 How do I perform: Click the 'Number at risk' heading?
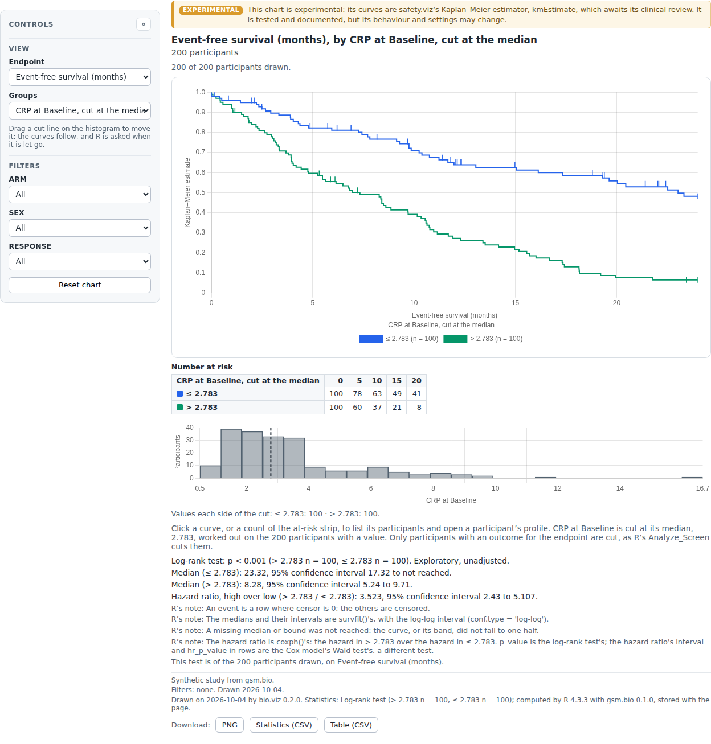(x=202, y=367)
